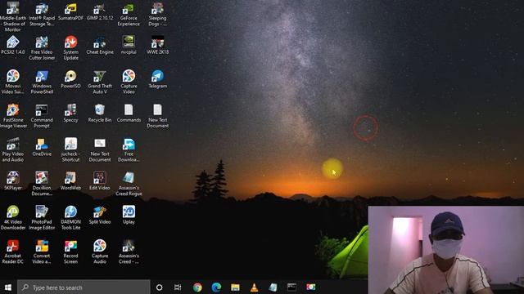Open the GIMP 2.10.12 desktop icon
The image size is (524, 294).
tap(100, 11)
